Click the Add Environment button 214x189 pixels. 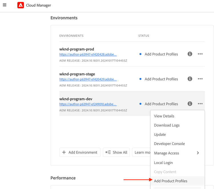[80, 152]
